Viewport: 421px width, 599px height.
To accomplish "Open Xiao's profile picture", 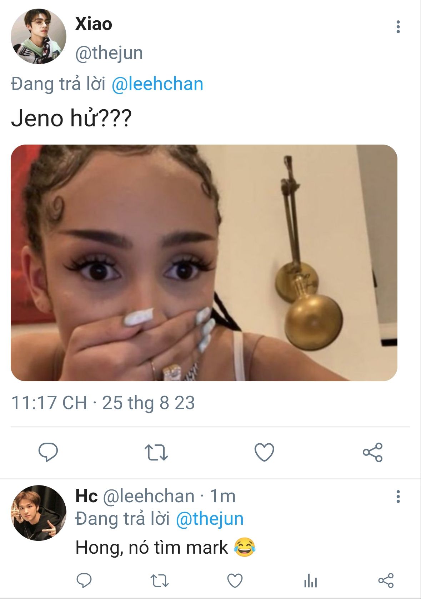I will [39, 36].
